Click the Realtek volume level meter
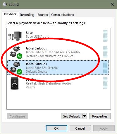Screen dimensions: 117x134 point(105,83)
